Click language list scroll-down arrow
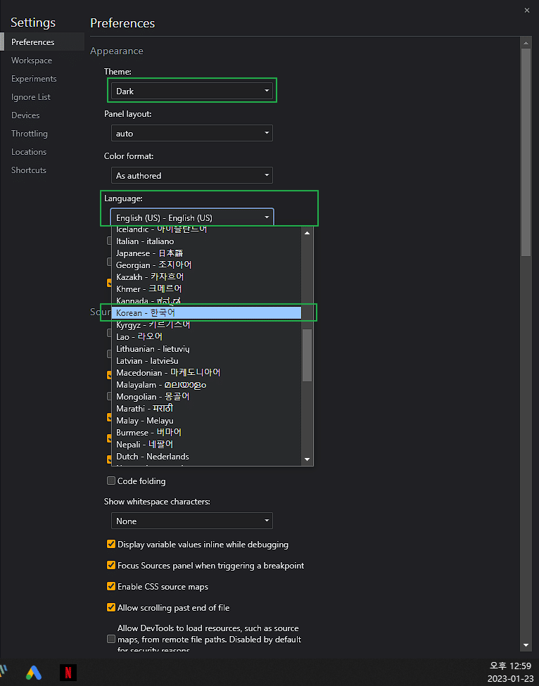This screenshot has height=686, width=539. click(x=307, y=459)
